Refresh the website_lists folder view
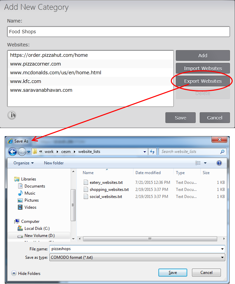Screen dimensions: 235x284 [x=152, y=152]
